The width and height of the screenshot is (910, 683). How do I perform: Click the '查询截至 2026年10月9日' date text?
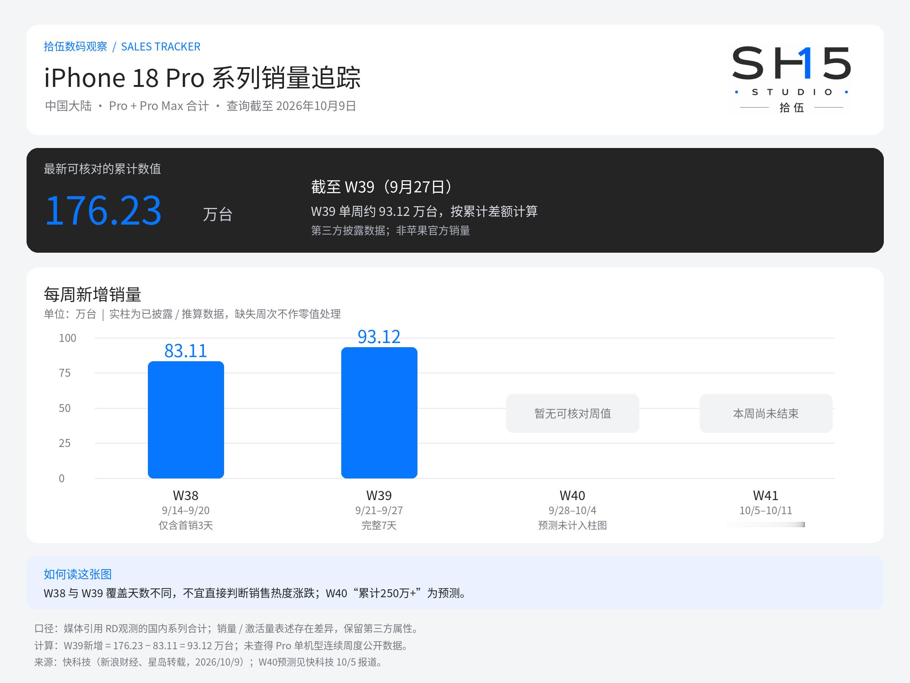coord(291,106)
